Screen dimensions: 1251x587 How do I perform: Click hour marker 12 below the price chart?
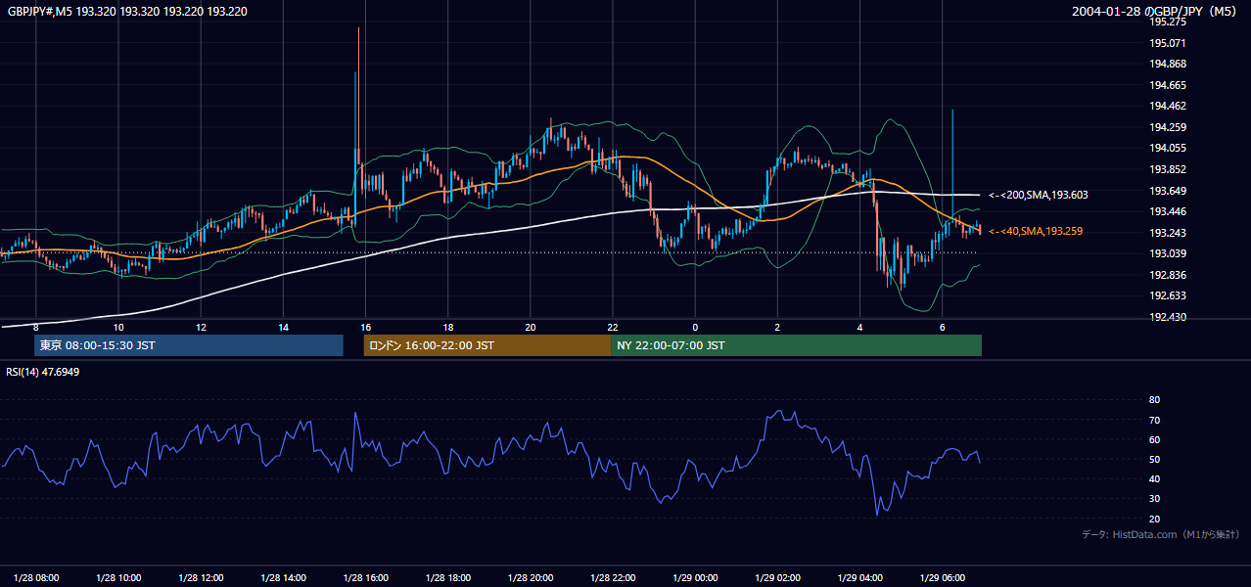(201, 327)
